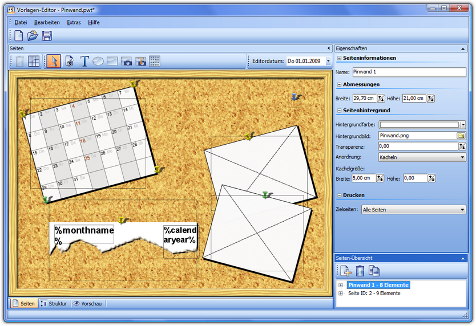The height and width of the screenshot is (326, 476).
Task: Duplicate page with the copy pages icon
Action: [x=374, y=271]
